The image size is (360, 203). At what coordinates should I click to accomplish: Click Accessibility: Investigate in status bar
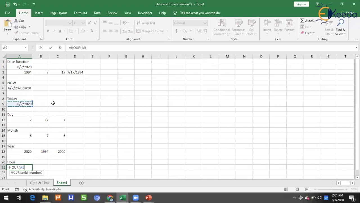(x=42, y=189)
